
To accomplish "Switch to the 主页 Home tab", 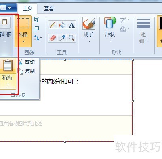I will [x=27, y=9].
